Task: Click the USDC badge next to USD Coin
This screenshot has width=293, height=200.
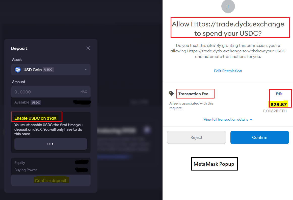Action: [x=48, y=70]
